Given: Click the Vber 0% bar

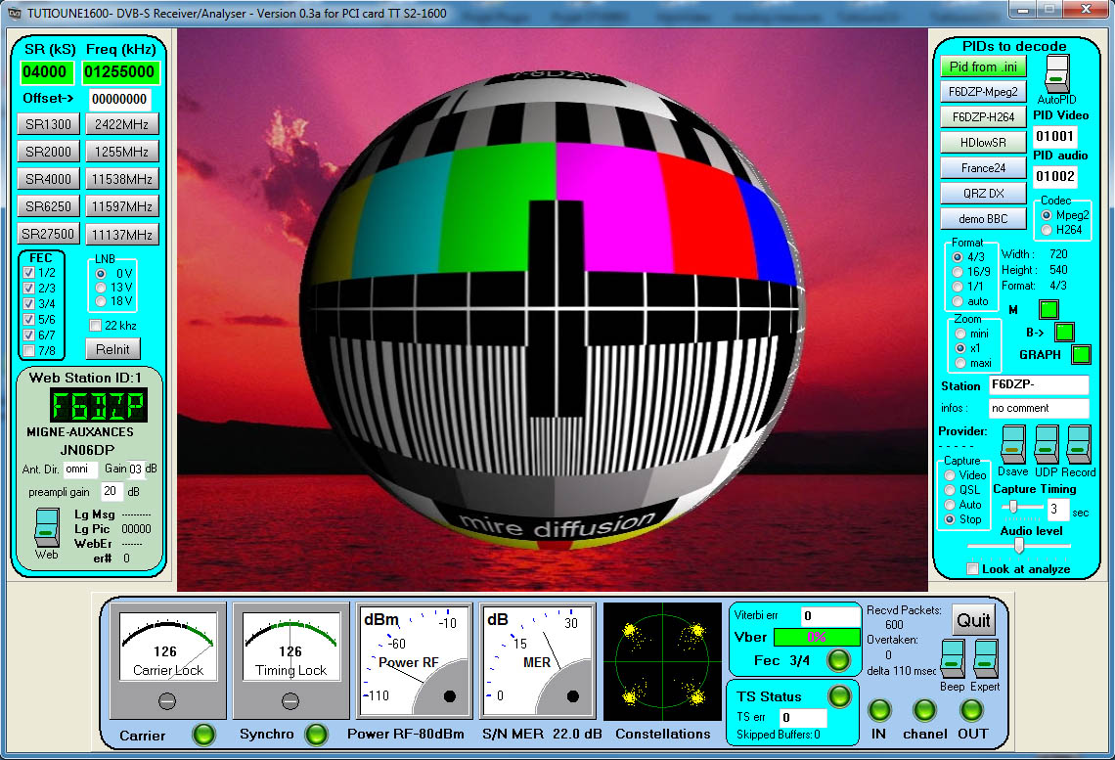Looking at the screenshot, I should point(817,637).
